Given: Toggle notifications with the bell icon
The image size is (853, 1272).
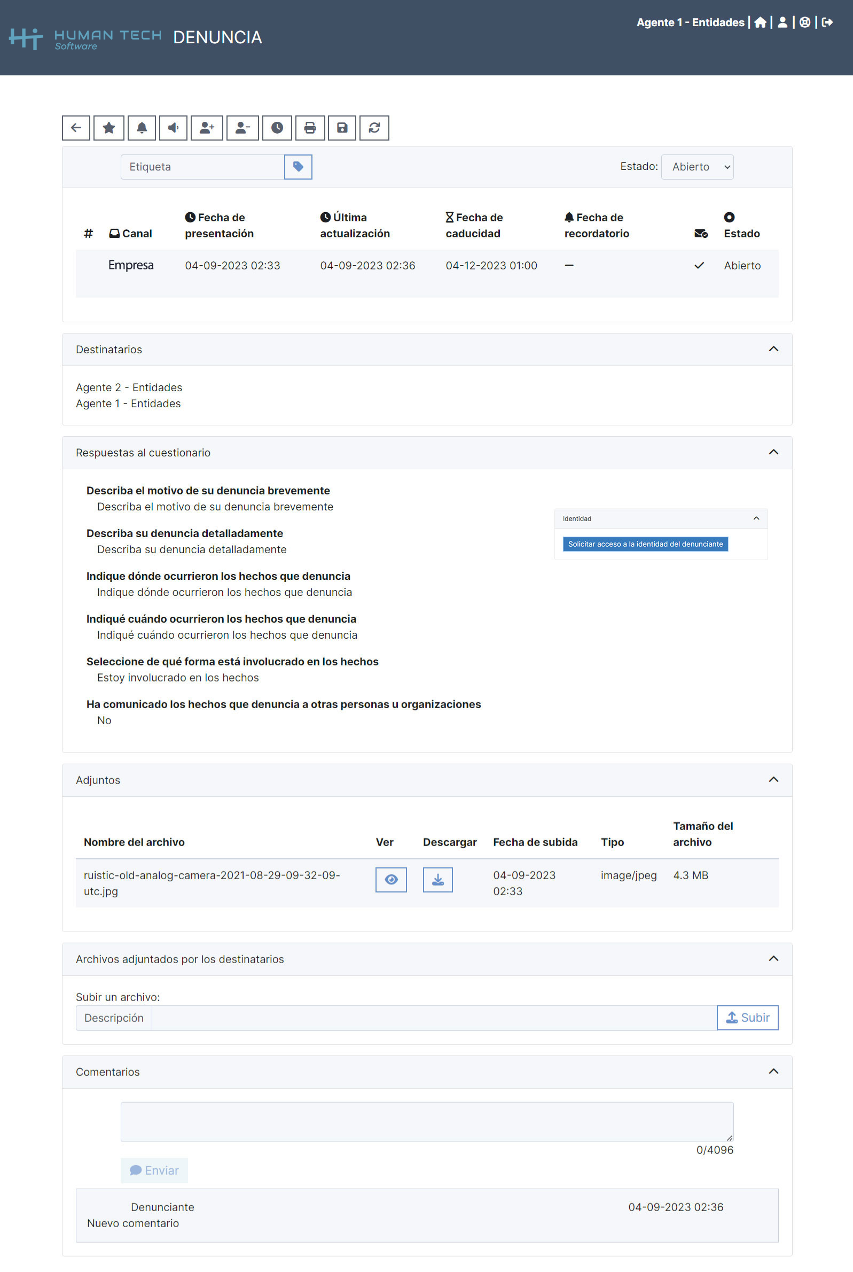Looking at the screenshot, I should pos(142,128).
